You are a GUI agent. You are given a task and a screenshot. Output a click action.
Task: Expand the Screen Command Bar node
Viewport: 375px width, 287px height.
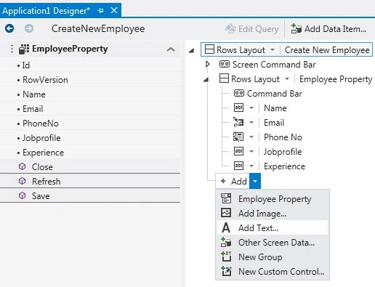tap(207, 64)
